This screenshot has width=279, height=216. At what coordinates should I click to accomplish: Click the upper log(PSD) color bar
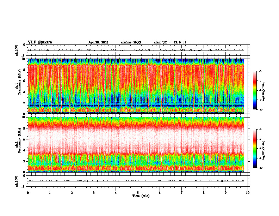255,90
